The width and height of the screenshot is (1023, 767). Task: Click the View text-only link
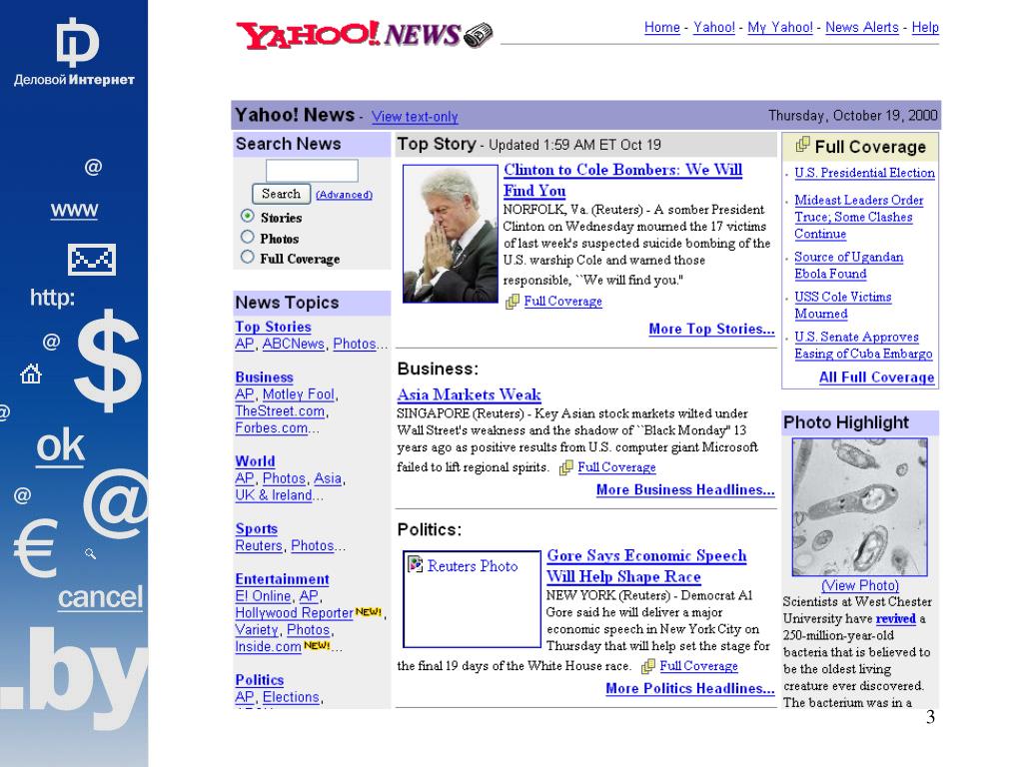point(415,117)
